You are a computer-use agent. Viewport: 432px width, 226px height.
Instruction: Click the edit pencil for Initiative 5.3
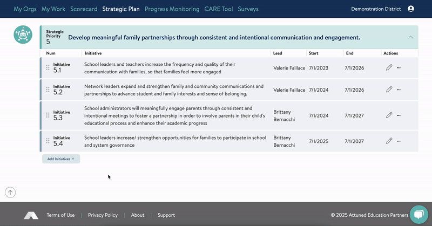tap(389, 115)
